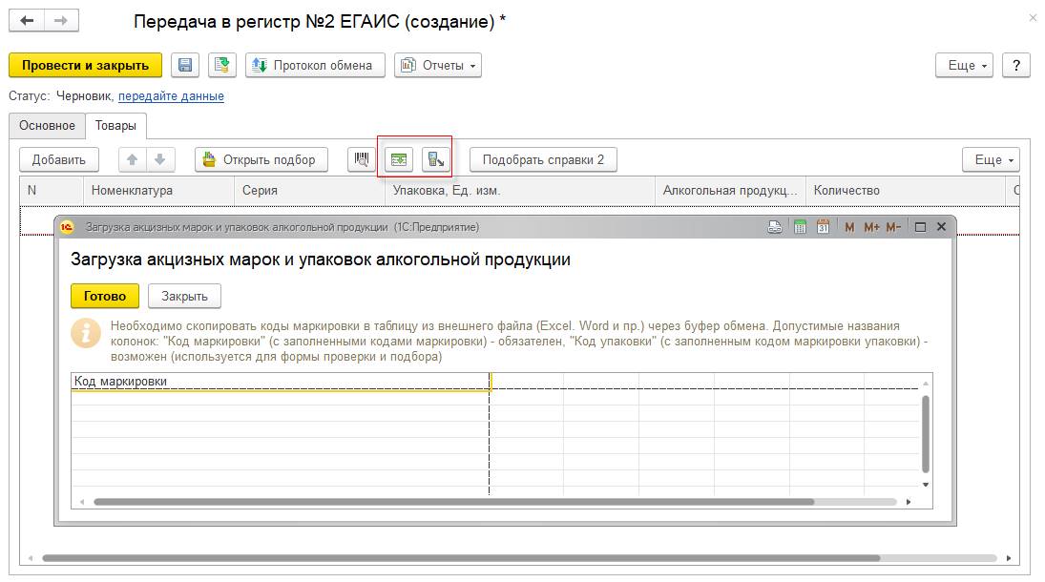The width and height of the screenshot is (1045, 582).
Task: Click the 1C logo icon in the dialog title bar
Action: click(67, 227)
